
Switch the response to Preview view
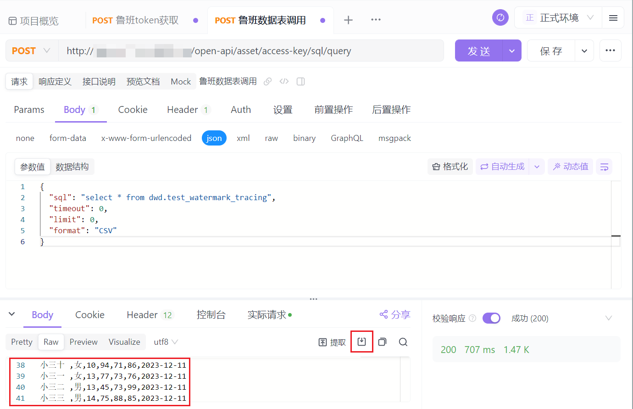point(83,342)
